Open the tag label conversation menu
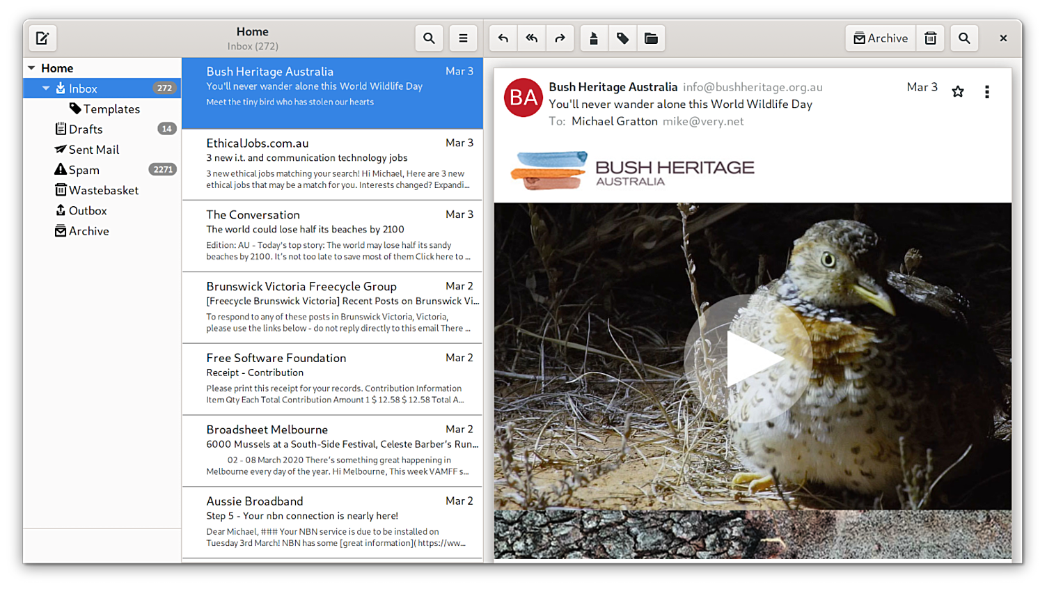The width and height of the screenshot is (1047, 589). pyautogui.click(x=622, y=38)
